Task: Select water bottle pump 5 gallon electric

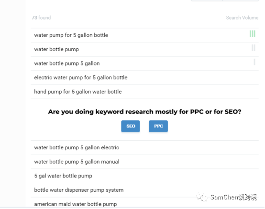Action: pyautogui.click(x=144, y=147)
